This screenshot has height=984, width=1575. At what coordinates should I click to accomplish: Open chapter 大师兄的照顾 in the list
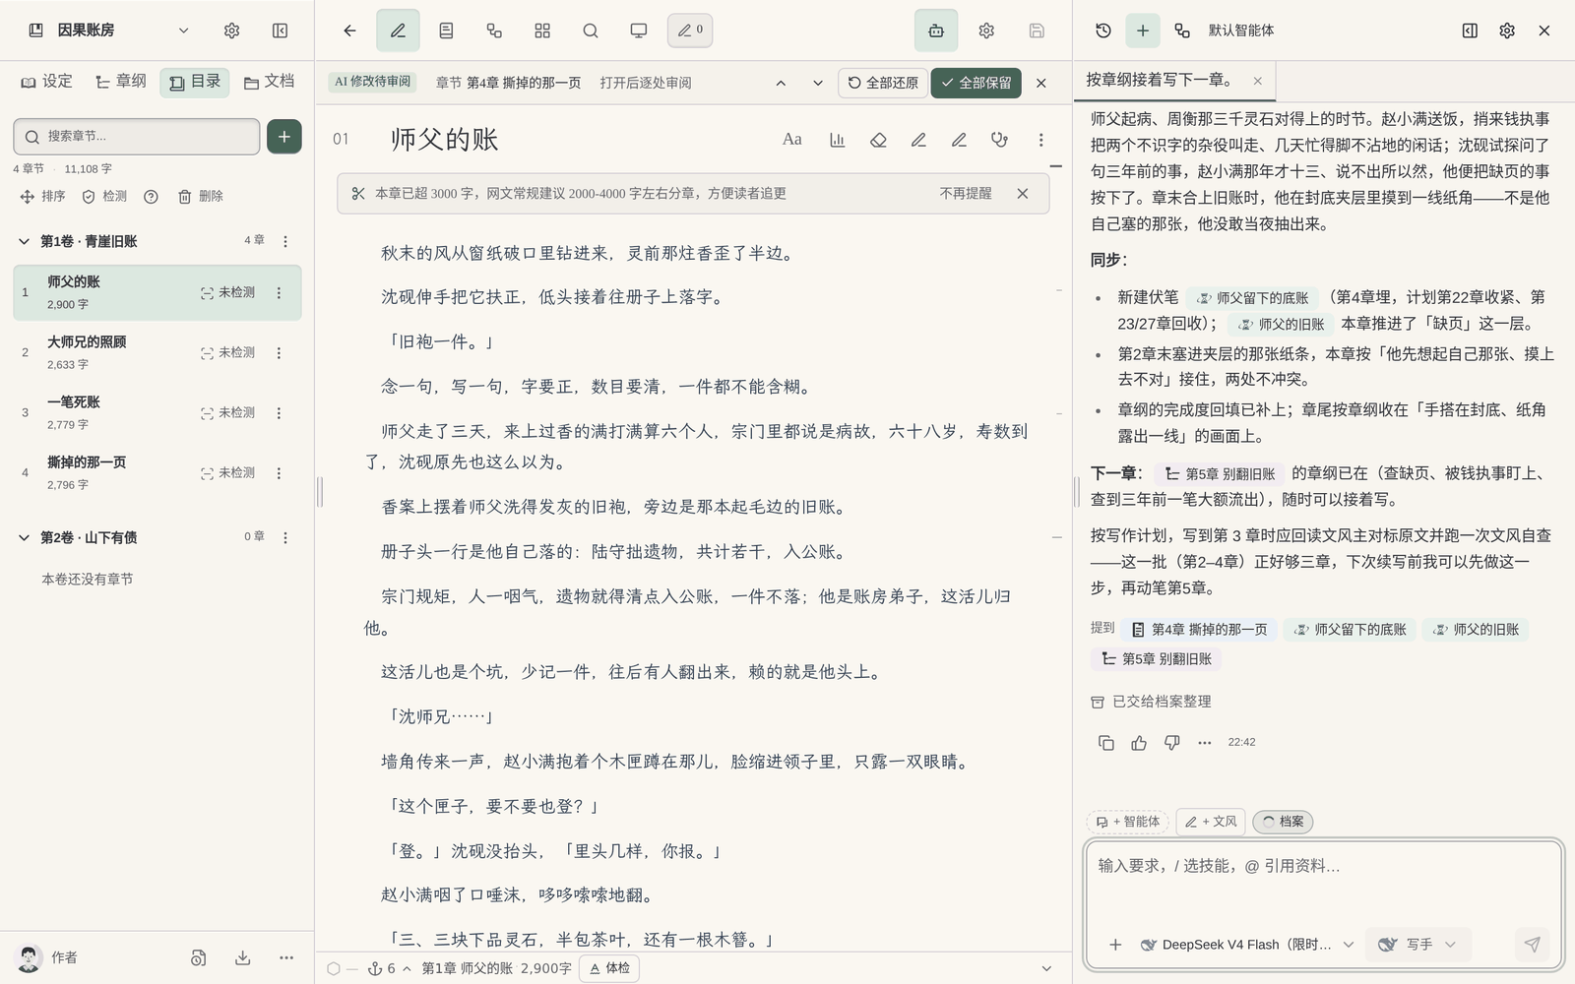[157, 352]
